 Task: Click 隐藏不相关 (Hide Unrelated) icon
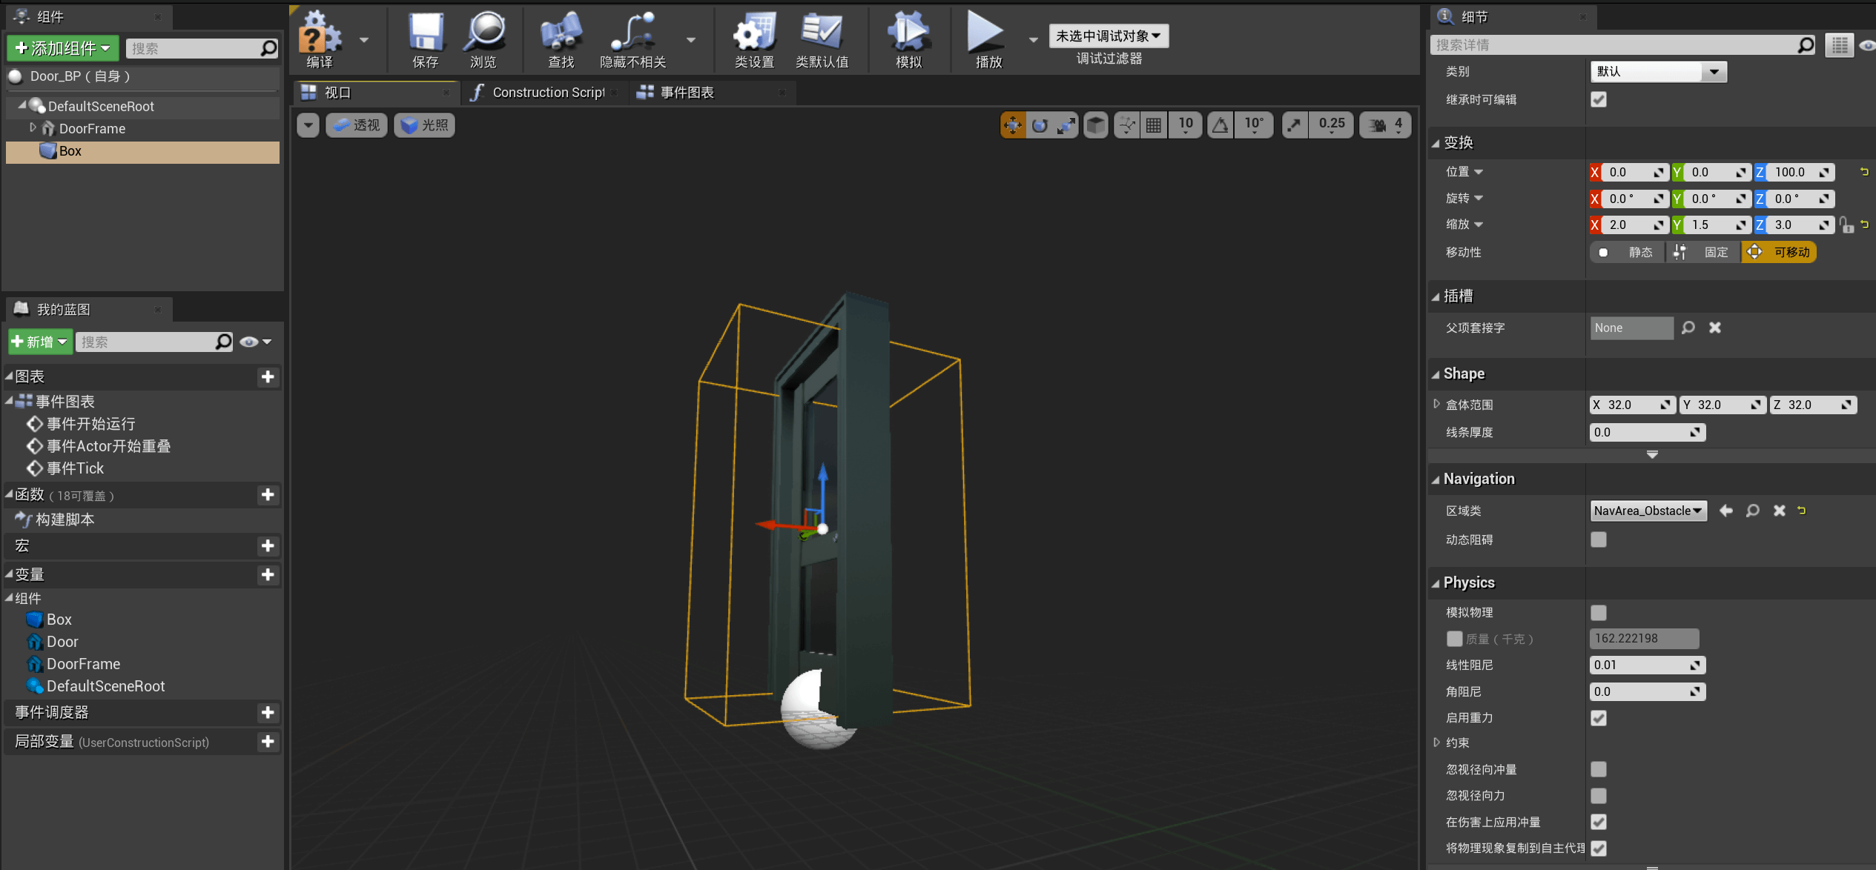633,40
